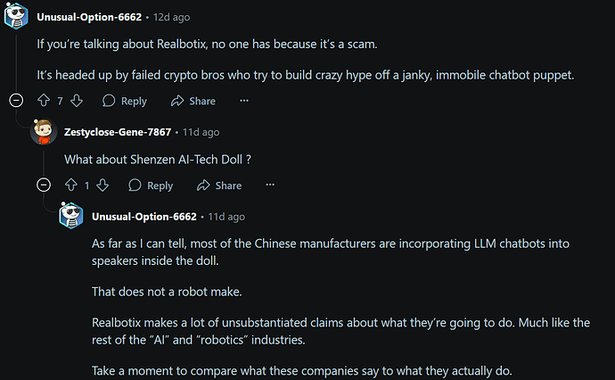Image resolution: width=615 pixels, height=380 pixels.
Task: Upvote the Realbotix scam comment
Action: [44, 101]
